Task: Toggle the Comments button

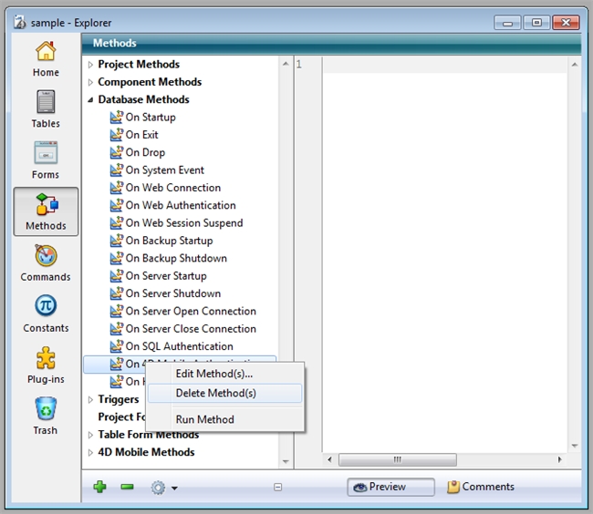Action: pyautogui.click(x=480, y=487)
